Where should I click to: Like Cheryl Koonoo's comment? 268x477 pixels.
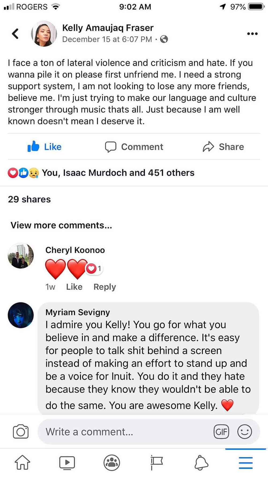point(74,287)
